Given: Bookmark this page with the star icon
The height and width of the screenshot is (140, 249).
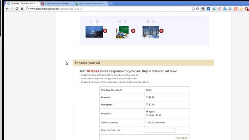Looking at the screenshot, I should (x=198, y=9).
